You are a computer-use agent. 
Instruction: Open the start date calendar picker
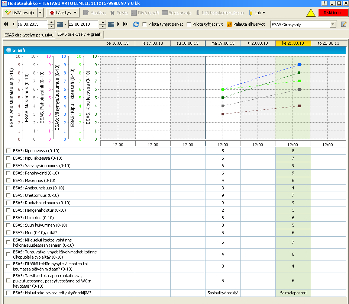pyautogui.click(x=59, y=24)
